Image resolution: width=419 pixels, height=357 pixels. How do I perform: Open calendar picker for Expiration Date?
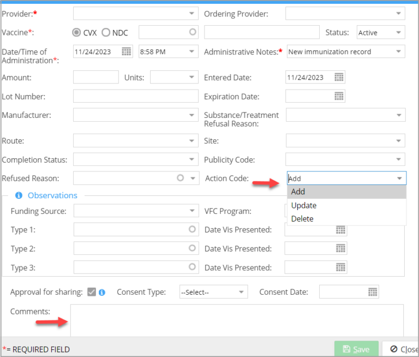[339, 97]
